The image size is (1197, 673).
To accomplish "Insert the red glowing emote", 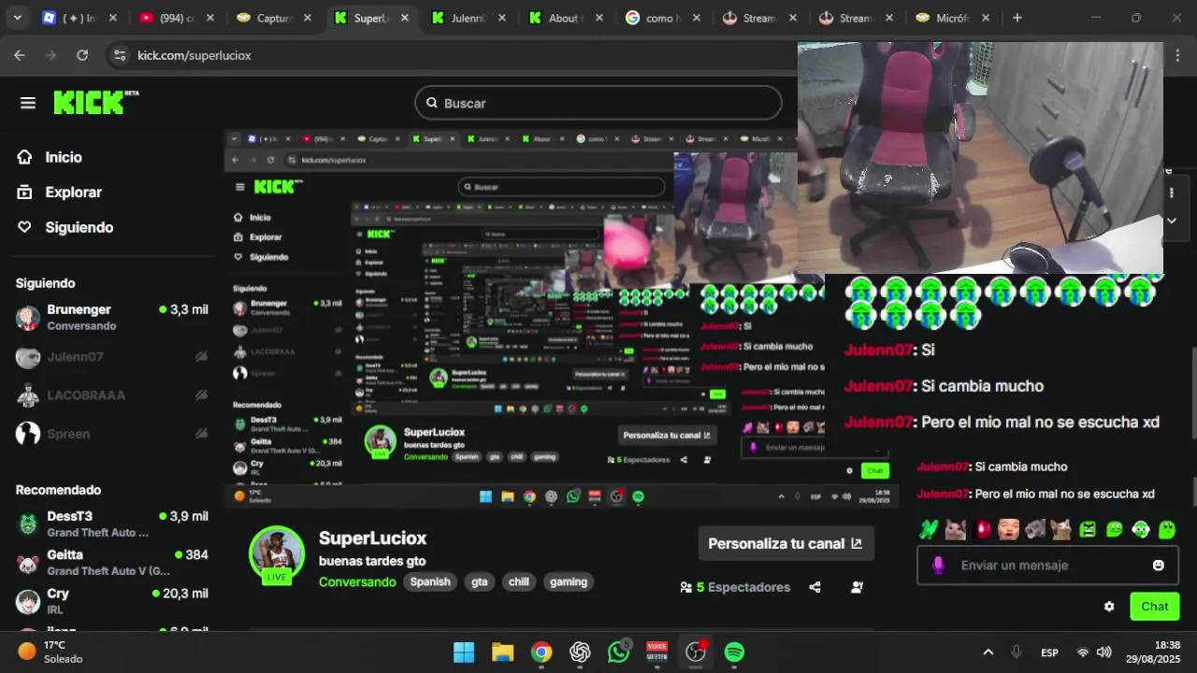I will (982, 529).
